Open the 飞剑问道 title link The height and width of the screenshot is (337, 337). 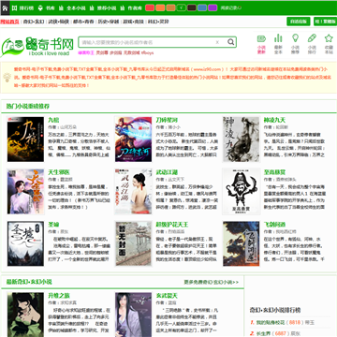point(274,225)
